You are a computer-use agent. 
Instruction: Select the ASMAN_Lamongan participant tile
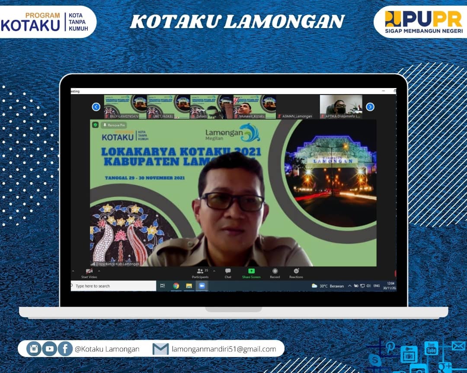point(298,107)
